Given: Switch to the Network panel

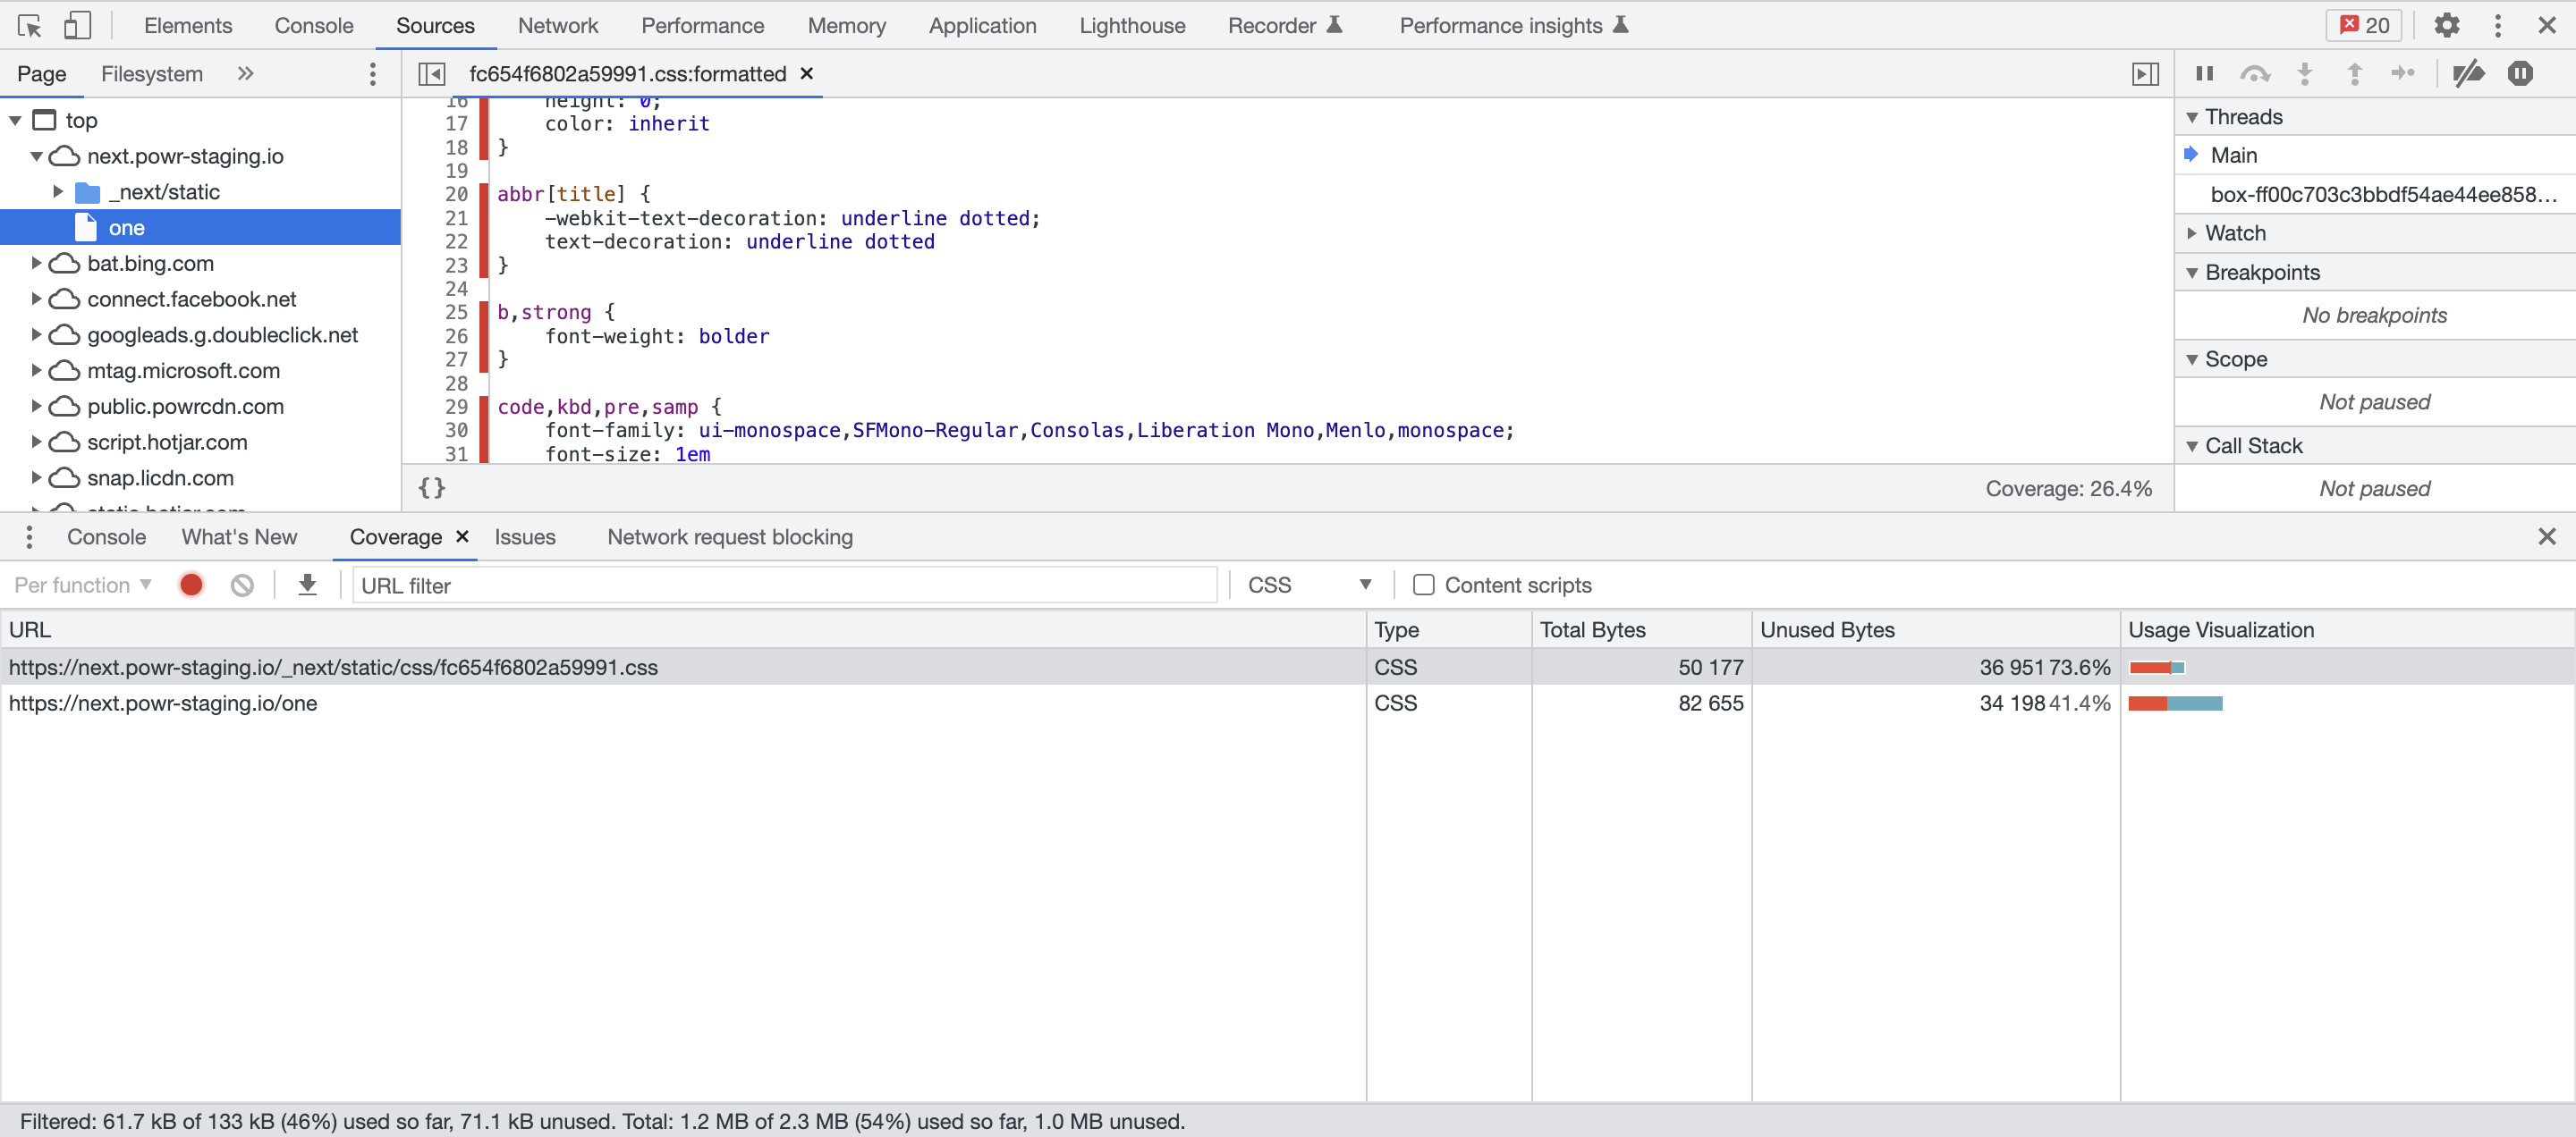Looking at the screenshot, I should [x=557, y=25].
